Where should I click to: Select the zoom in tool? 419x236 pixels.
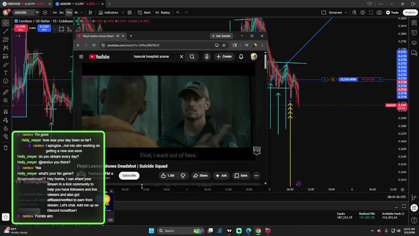[x=6, y=101]
